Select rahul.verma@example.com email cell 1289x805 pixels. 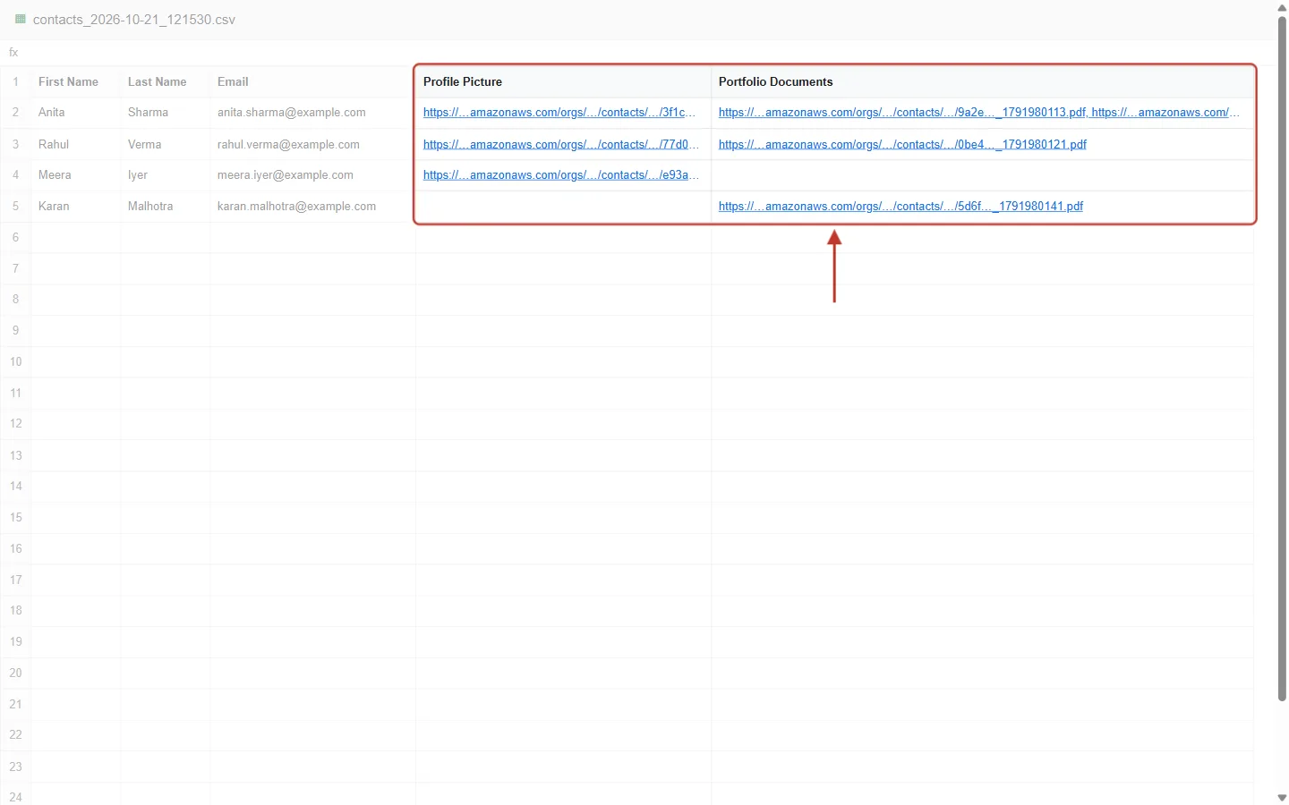pos(312,144)
